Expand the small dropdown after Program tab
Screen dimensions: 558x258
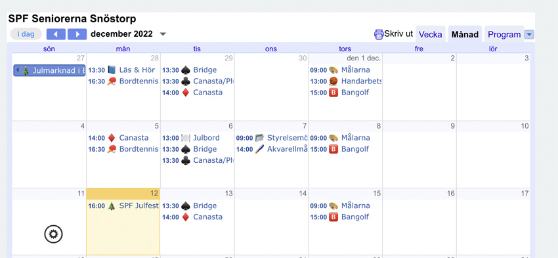pyautogui.click(x=530, y=35)
